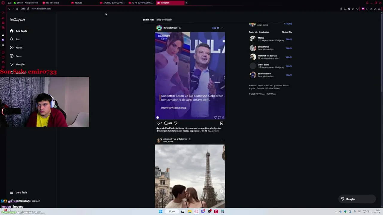Show hidden system tray icons
Viewport: 383px width, 215px height.
tap(335, 211)
